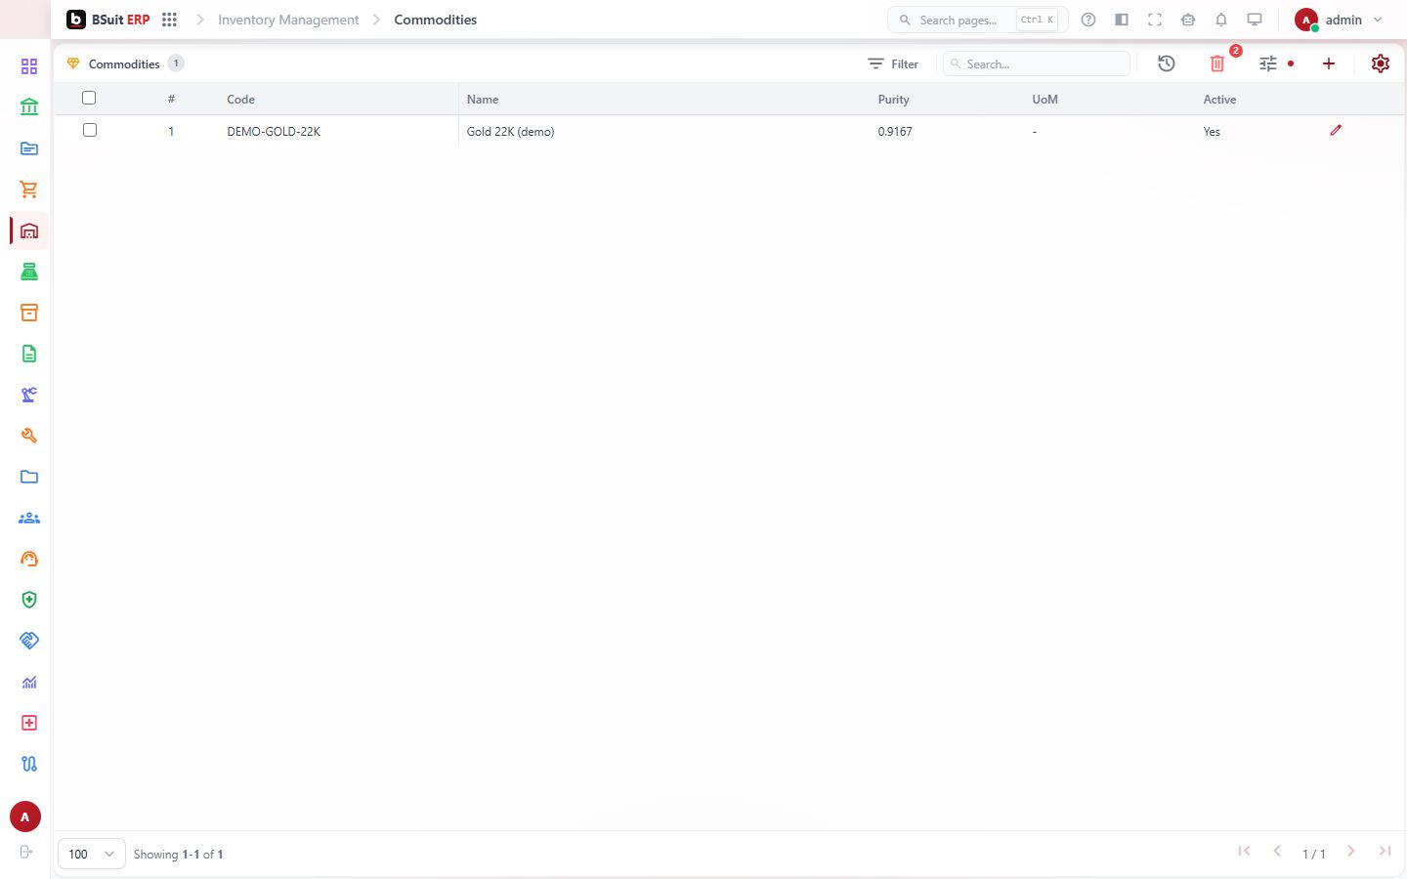Click the red medical plus sidebar icon
Screen dimensions: 1407x879
pyautogui.click(x=29, y=723)
